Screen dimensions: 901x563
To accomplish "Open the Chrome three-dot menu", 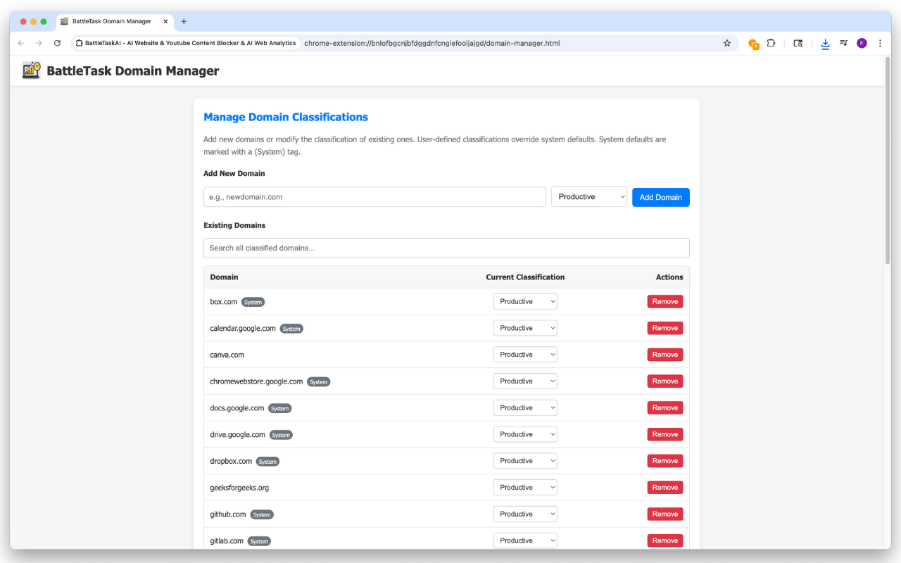I will tap(880, 43).
